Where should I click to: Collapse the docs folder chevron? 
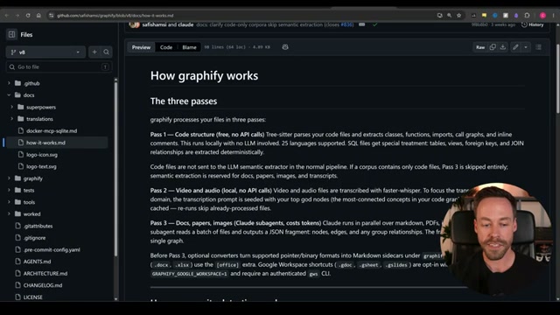click(9, 95)
